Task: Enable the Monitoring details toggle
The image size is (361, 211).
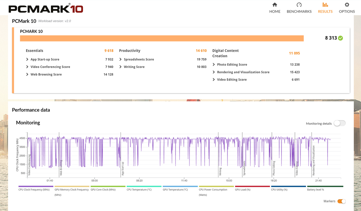Action: pos(340,123)
